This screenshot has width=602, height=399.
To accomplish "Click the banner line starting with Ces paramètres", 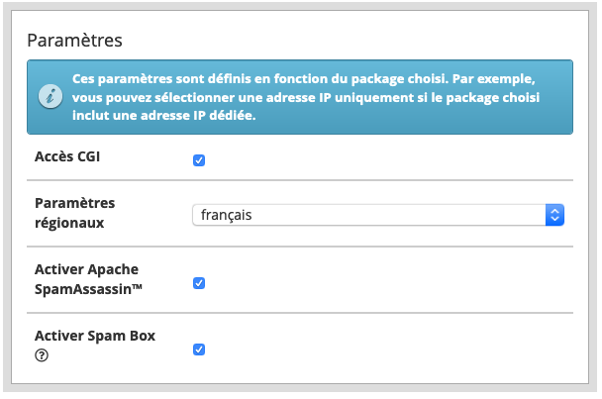I will click(x=303, y=79).
